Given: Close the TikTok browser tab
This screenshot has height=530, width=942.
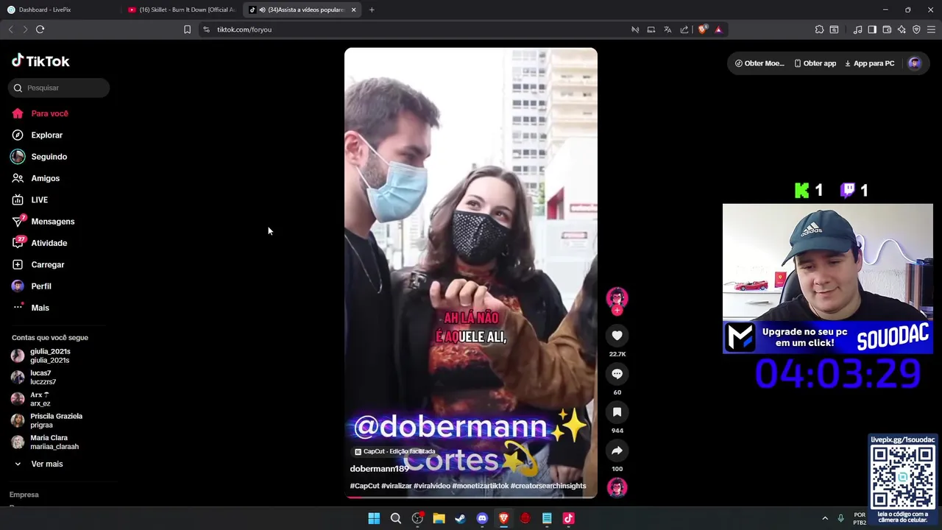Looking at the screenshot, I should [353, 10].
